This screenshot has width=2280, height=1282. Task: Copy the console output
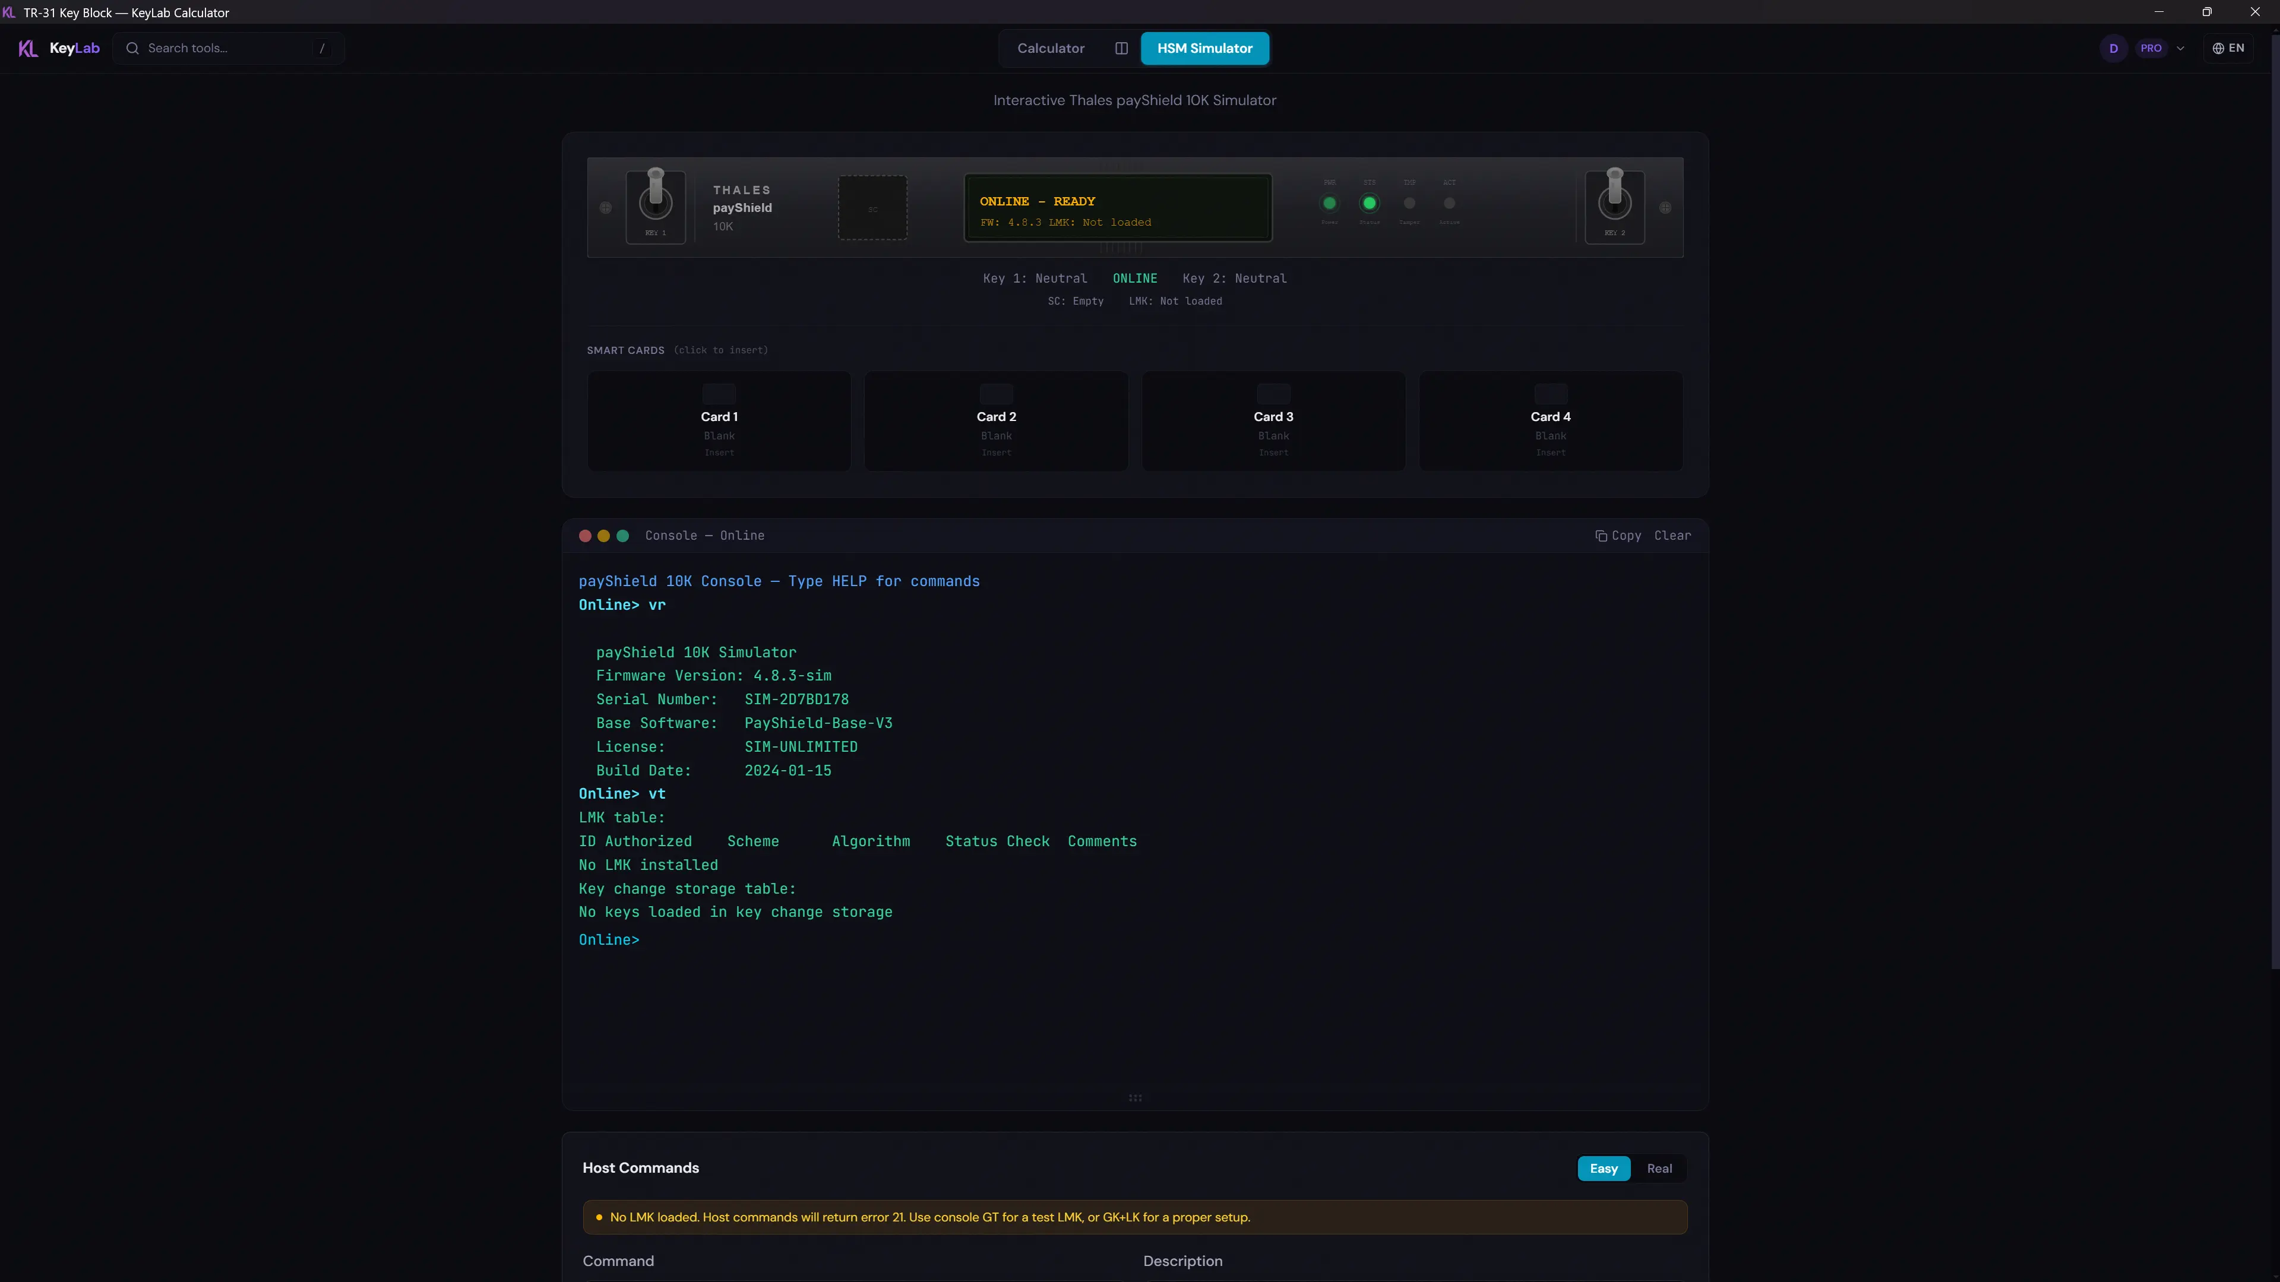1618,535
